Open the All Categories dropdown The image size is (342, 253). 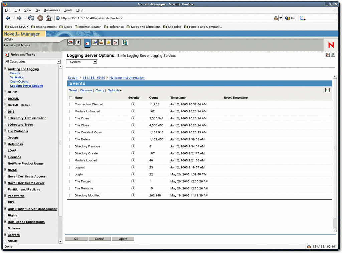tap(32, 62)
